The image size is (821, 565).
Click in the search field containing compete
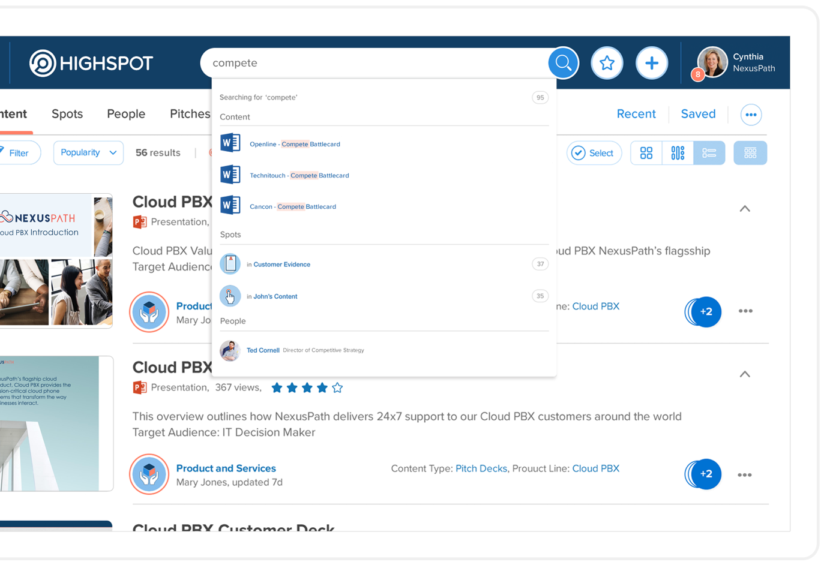(x=375, y=63)
